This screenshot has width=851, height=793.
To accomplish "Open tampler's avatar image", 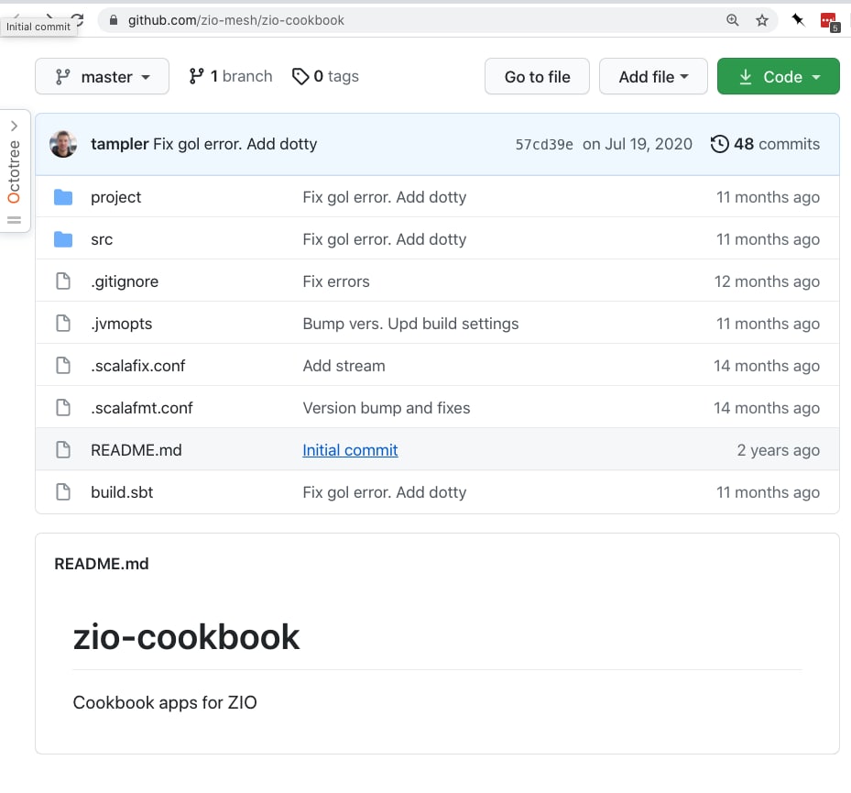I will point(63,144).
